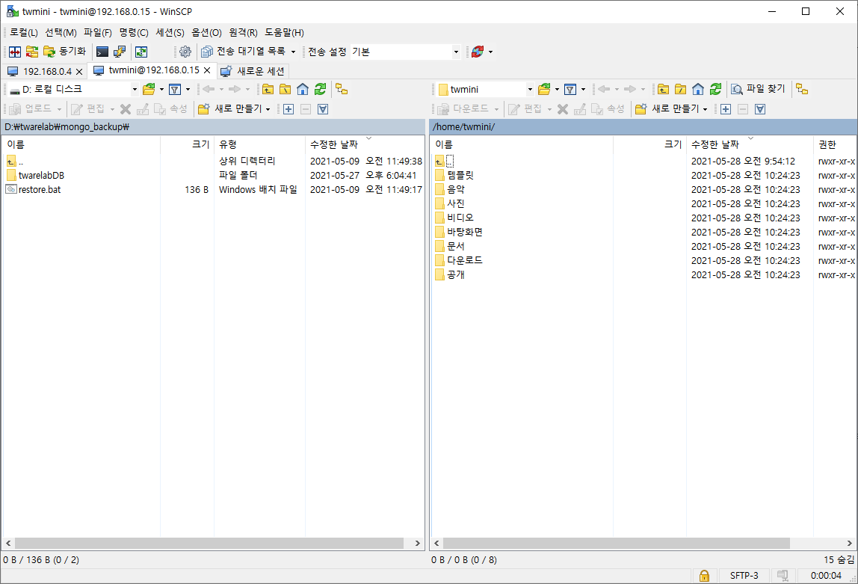Click the 파일 찾기 find files button

click(759, 89)
